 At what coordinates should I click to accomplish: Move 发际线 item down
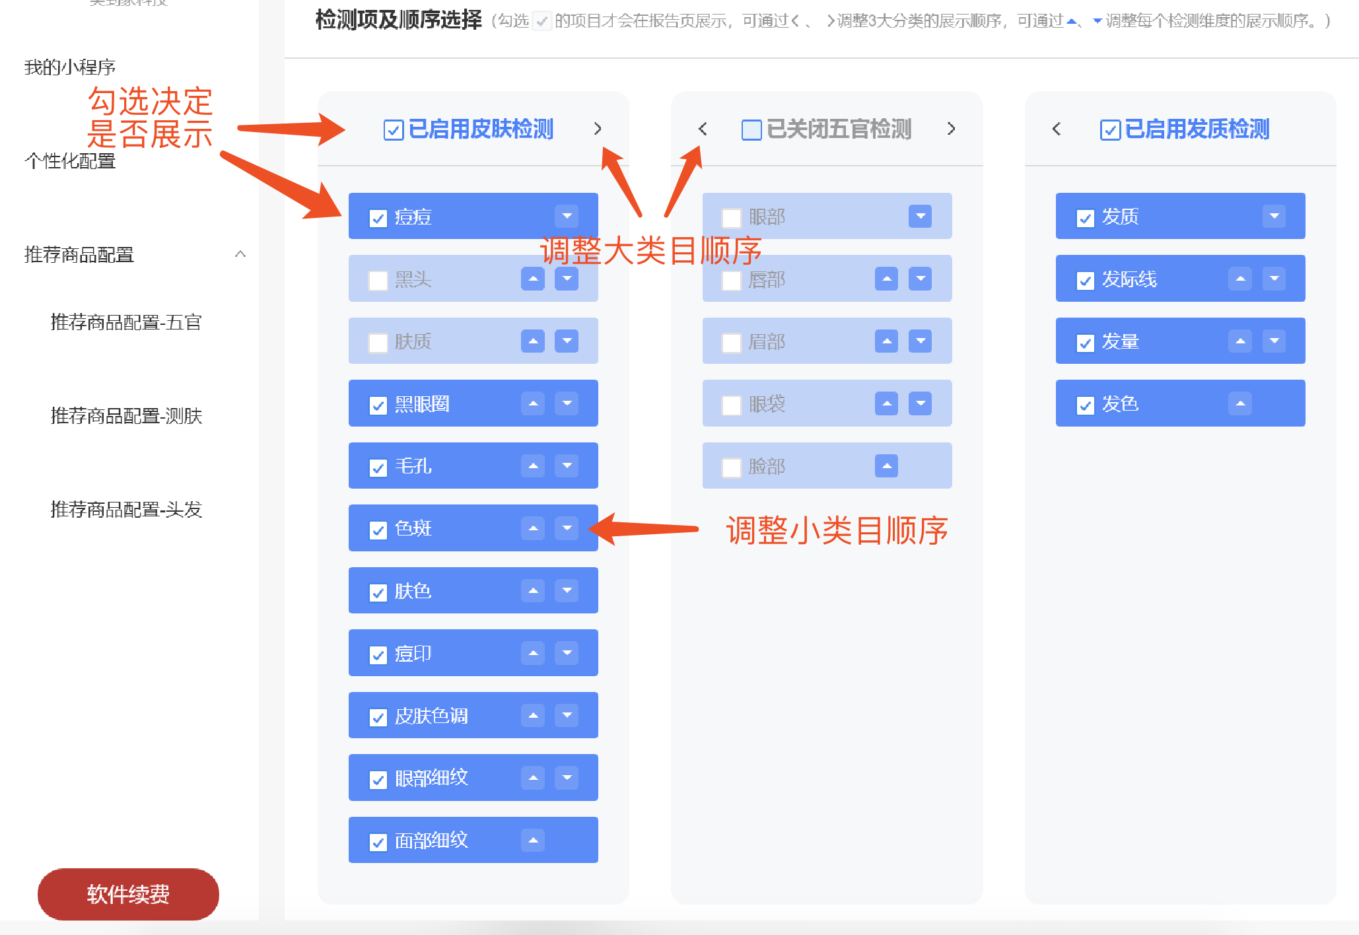(x=1274, y=279)
